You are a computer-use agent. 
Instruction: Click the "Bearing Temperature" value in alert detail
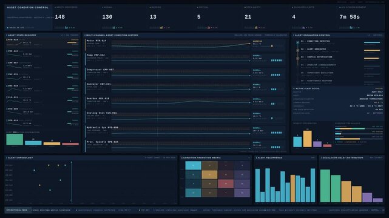tap(371, 99)
